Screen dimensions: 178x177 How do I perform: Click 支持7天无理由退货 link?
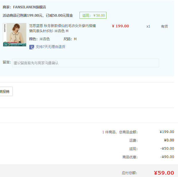tap(51, 47)
